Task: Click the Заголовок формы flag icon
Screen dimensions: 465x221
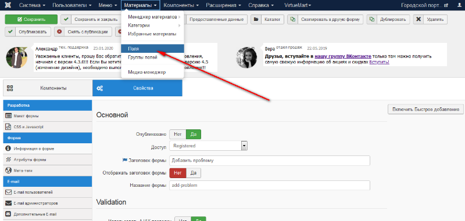Action: point(125,160)
